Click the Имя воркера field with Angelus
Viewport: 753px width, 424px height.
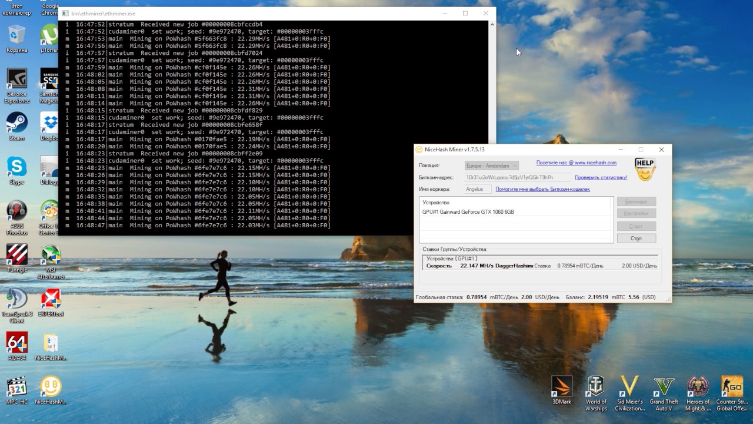[478, 189]
